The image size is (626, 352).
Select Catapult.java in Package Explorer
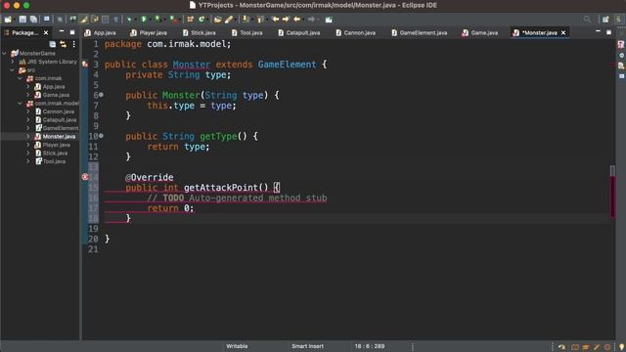pos(56,119)
